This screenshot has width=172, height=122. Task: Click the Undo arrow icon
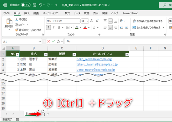pos(40,5)
